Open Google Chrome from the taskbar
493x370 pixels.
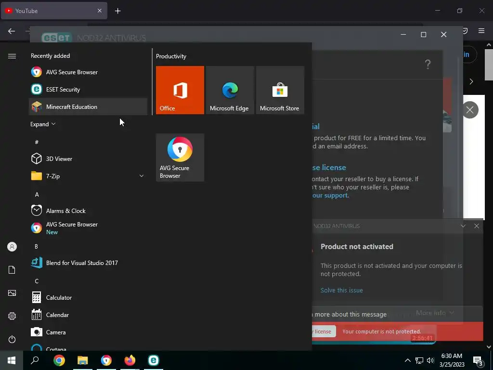pos(59,360)
